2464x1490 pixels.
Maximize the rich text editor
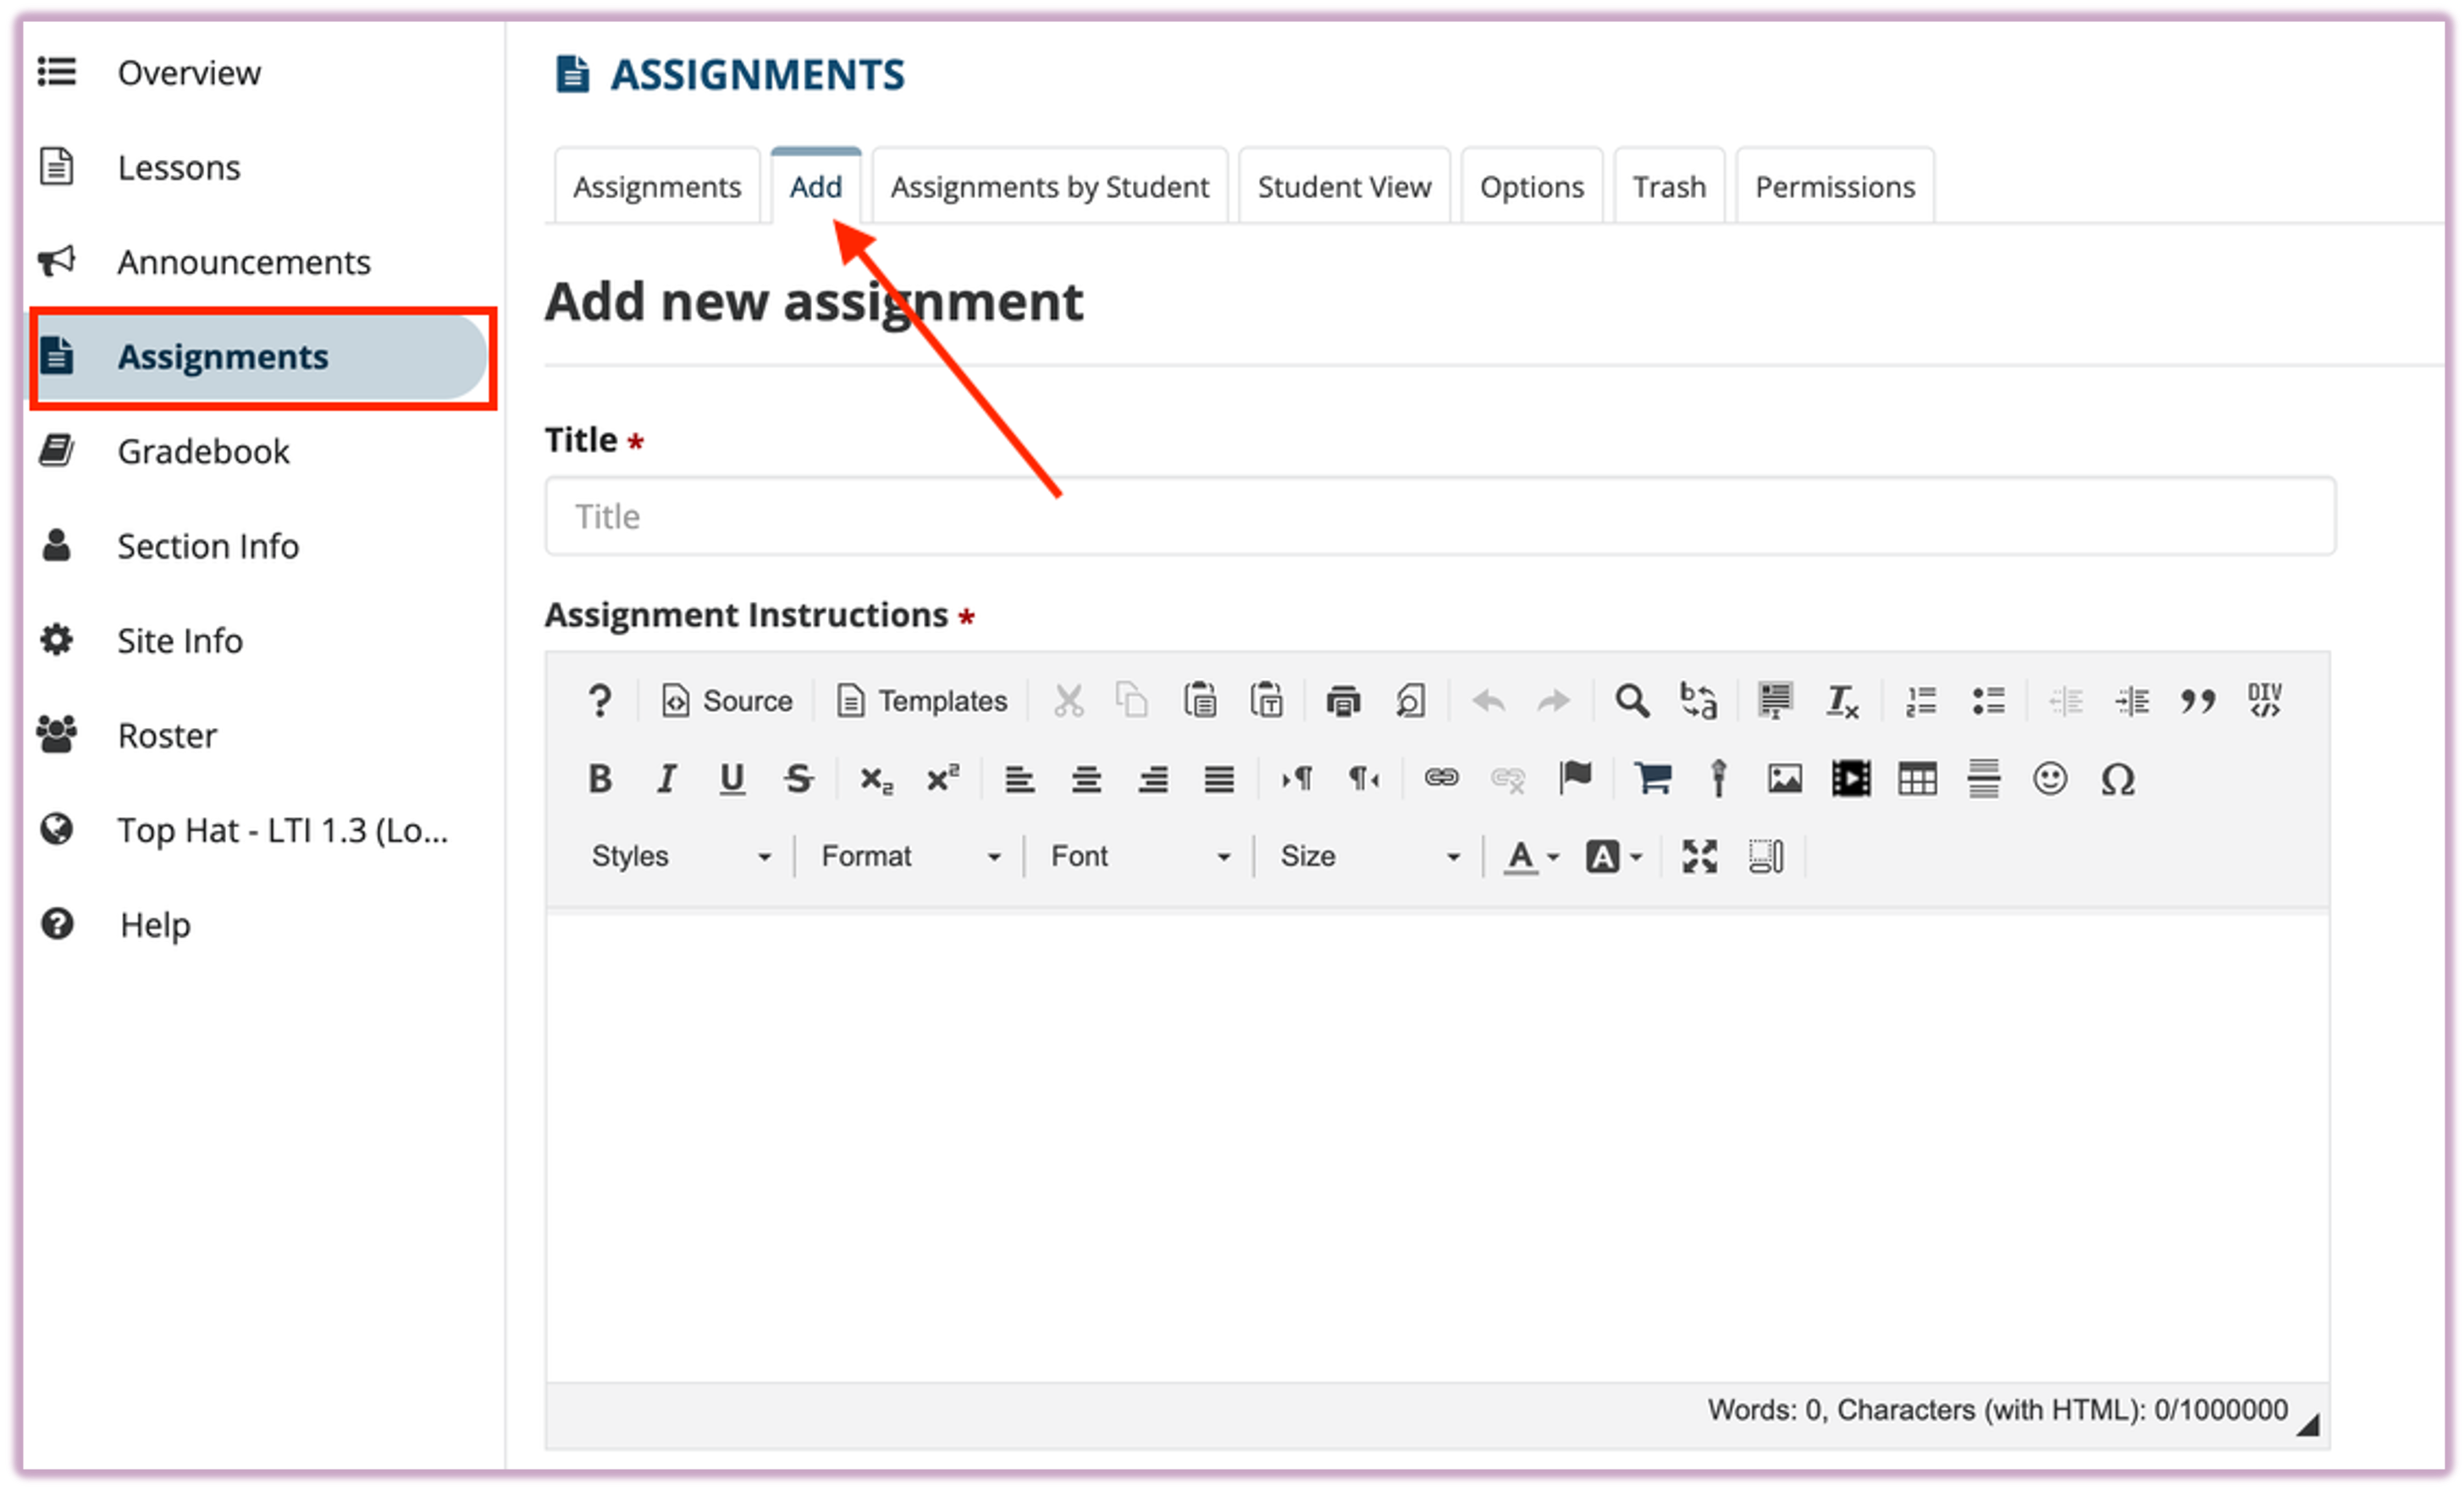point(1700,856)
